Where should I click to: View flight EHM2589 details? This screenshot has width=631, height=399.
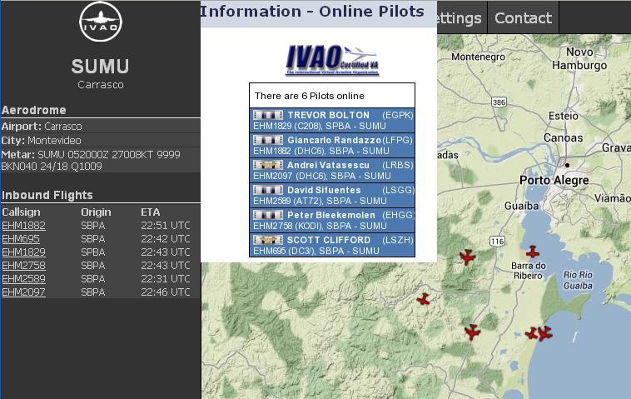(23, 279)
